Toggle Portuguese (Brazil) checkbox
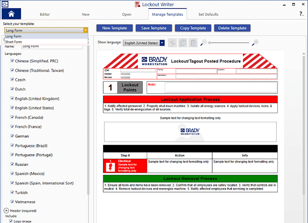 point(12,145)
